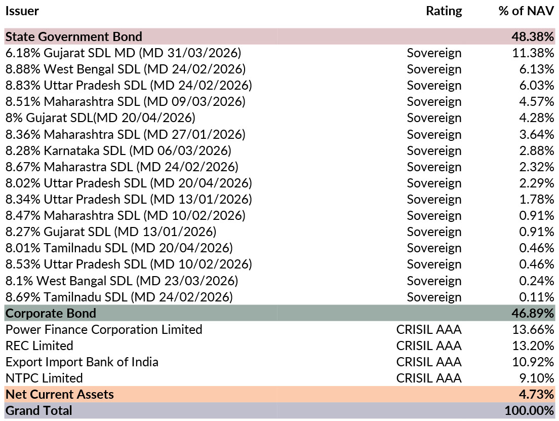Select 8.88% West Bengal SDL entry
This screenshot has width=559, height=421.
125,69
